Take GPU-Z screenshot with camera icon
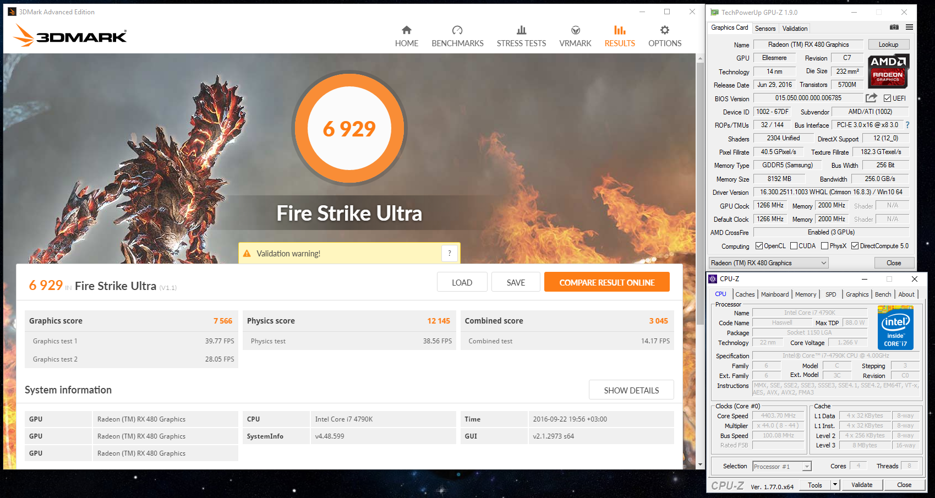 [894, 27]
